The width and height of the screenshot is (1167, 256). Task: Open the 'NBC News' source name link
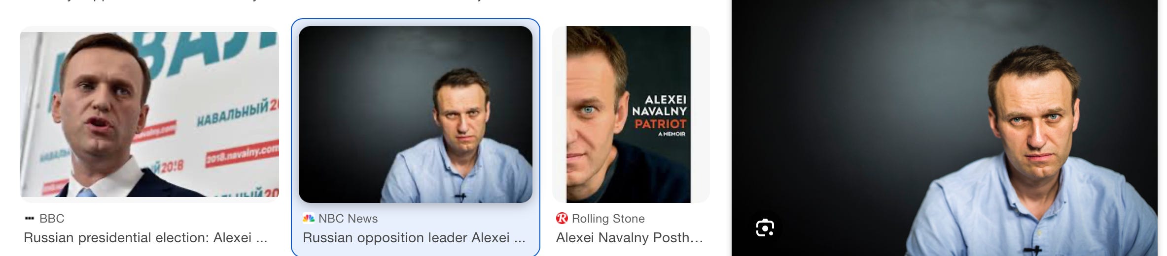[348, 219]
